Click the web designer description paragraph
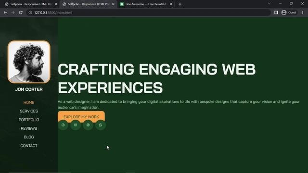 179,104
